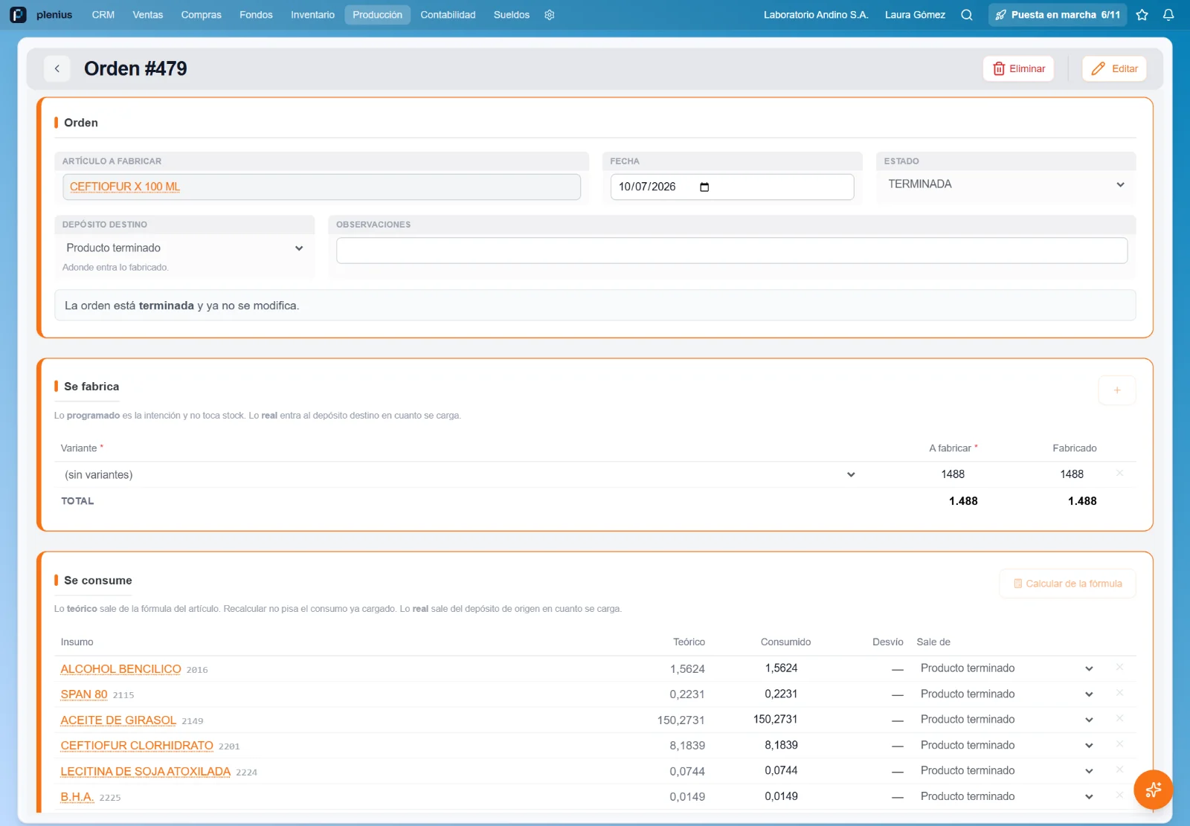Open the floating sparkle assistant button
The image size is (1190, 826).
[x=1153, y=790]
